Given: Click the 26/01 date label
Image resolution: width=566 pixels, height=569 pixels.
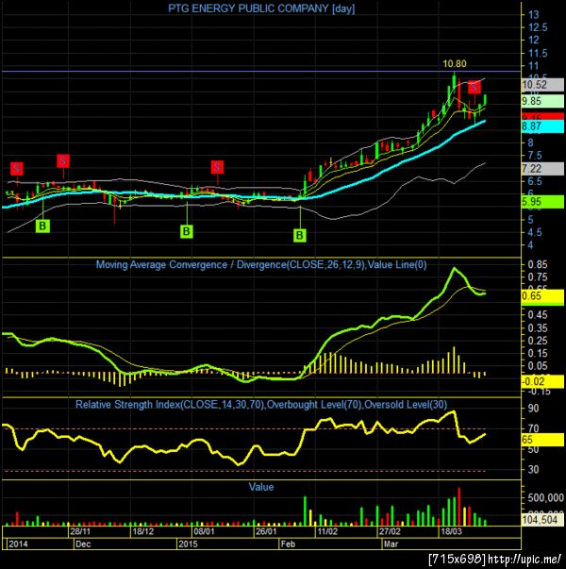Looking at the screenshot, I should (266, 531).
